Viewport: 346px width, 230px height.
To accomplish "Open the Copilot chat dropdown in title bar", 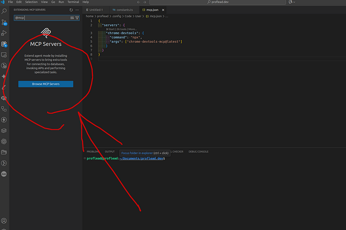I will point(292,2).
